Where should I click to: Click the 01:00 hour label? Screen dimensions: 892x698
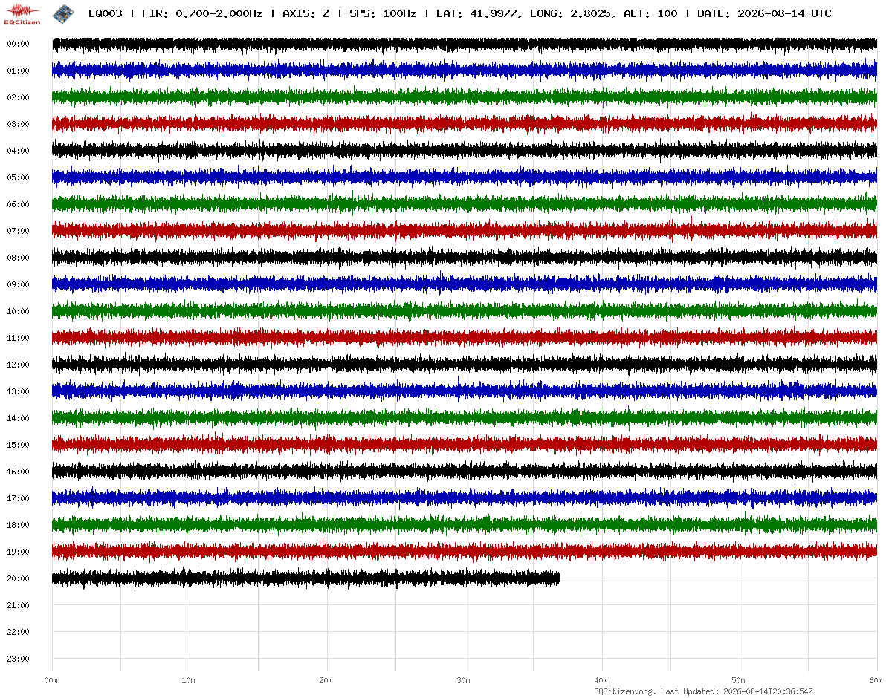click(x=18, y=71)
